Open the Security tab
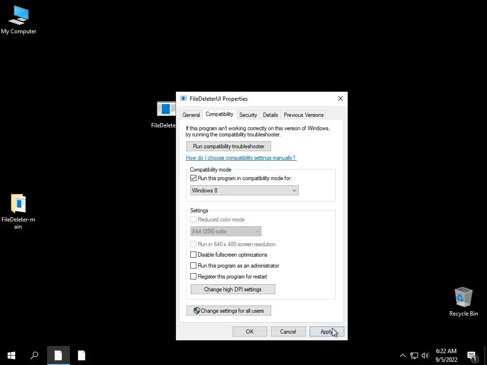487x365 pixels. 248,115
